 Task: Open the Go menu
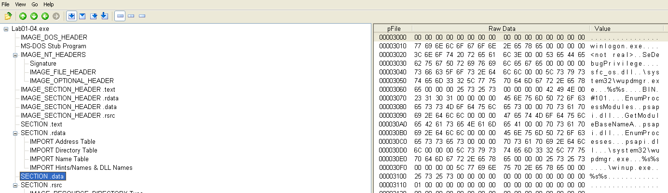click(x=35, y=4)
